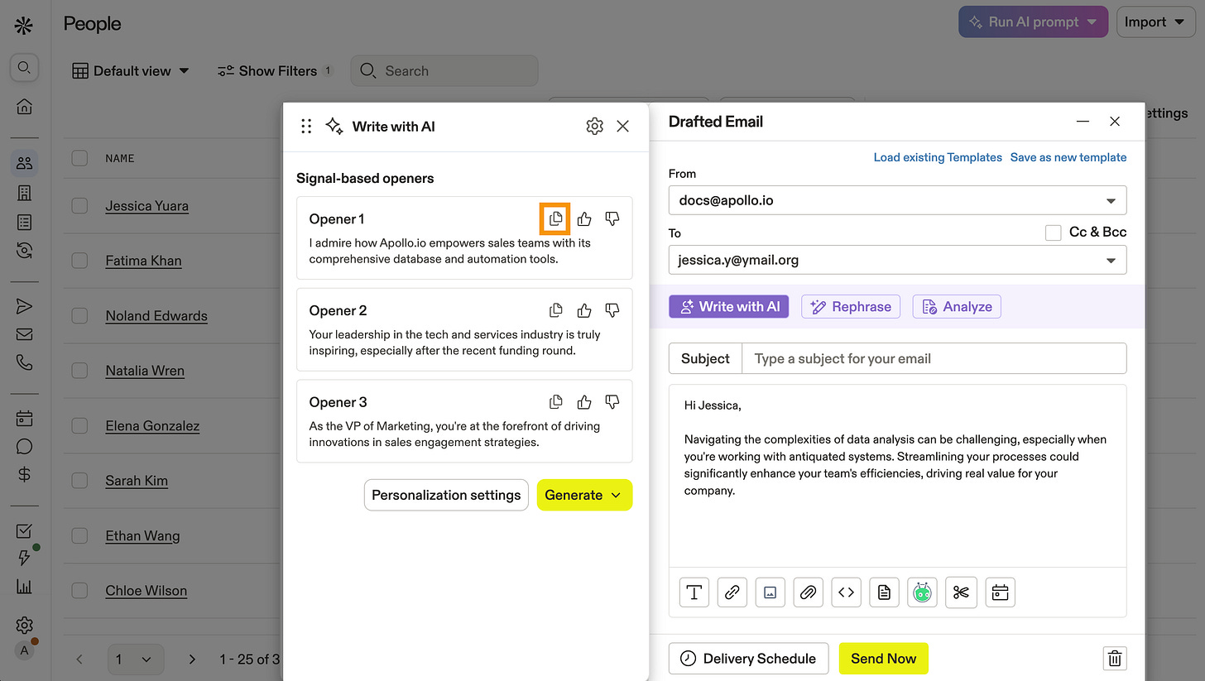Click Save as new template link
This screenshot has height=681, width=1205.
1068,157
